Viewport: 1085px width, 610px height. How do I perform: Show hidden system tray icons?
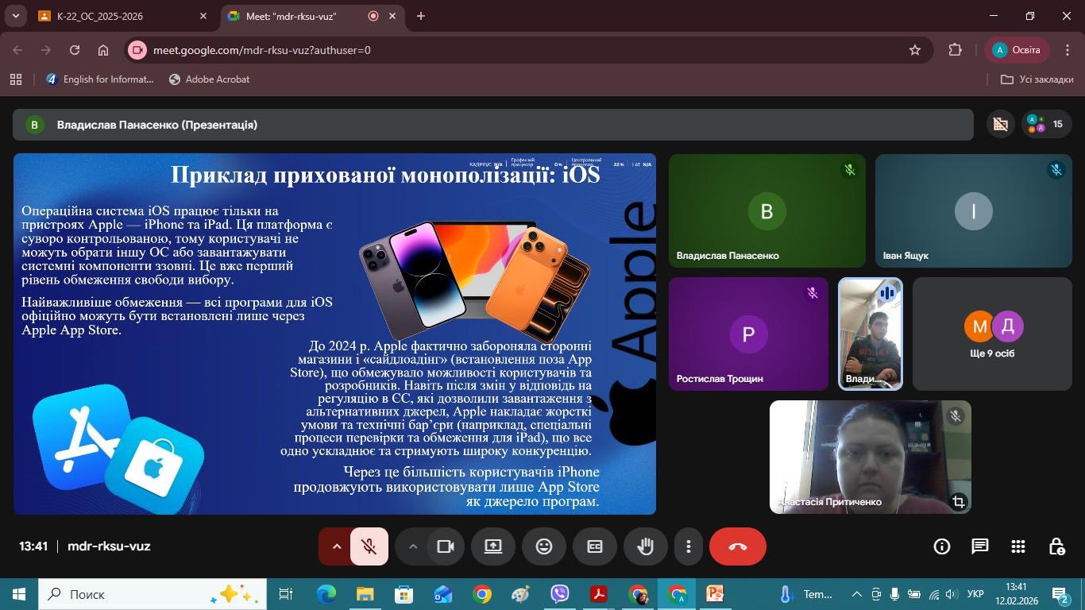(856, 594)
